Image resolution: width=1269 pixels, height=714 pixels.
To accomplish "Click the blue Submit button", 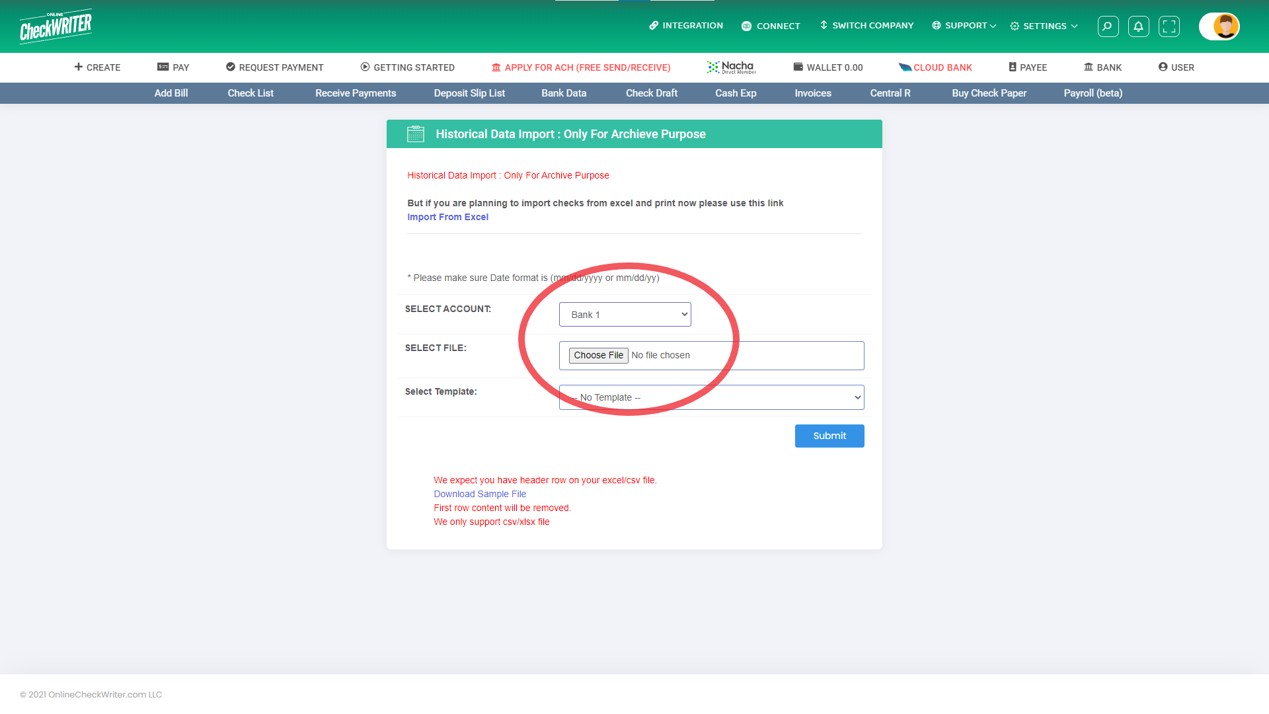I will 829,436.
